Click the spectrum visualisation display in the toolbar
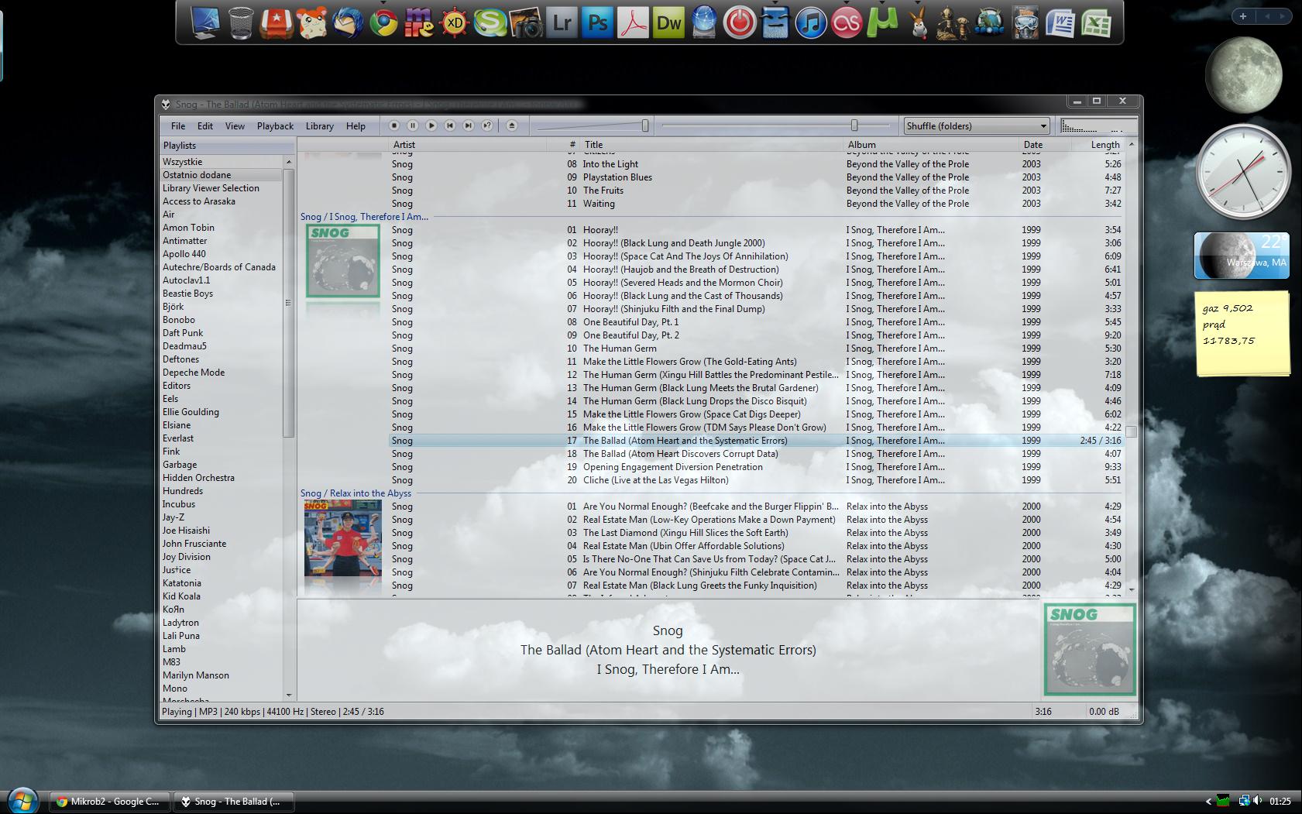 pos(1098,125)
